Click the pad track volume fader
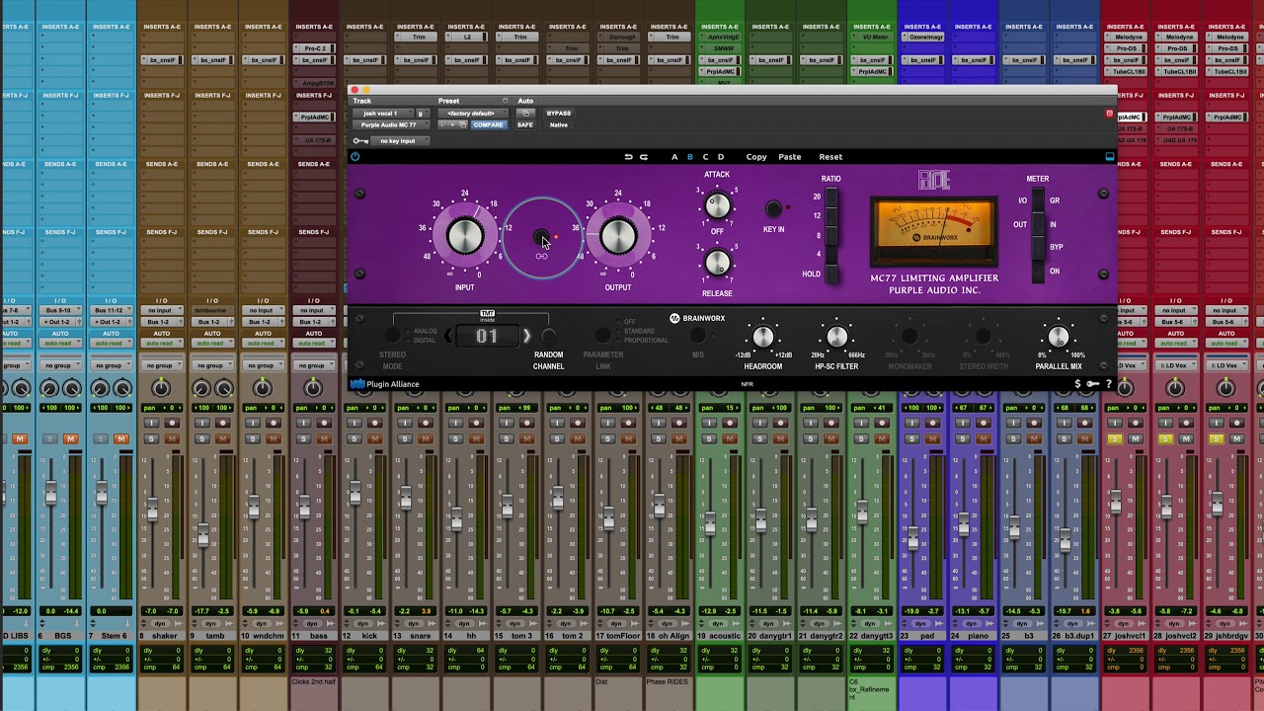1264x711 pixels. click(912, 537)
